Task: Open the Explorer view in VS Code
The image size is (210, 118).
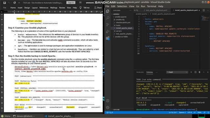Action: (108, 11)
